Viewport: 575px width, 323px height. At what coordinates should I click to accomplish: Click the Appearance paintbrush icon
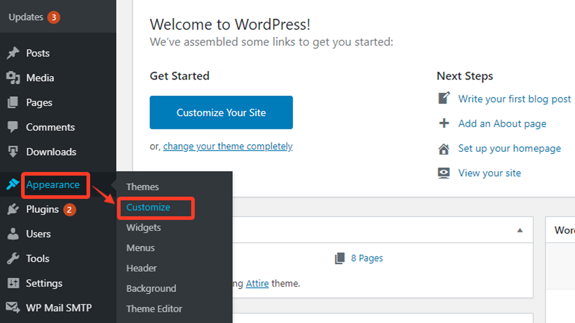click(13, 184)
